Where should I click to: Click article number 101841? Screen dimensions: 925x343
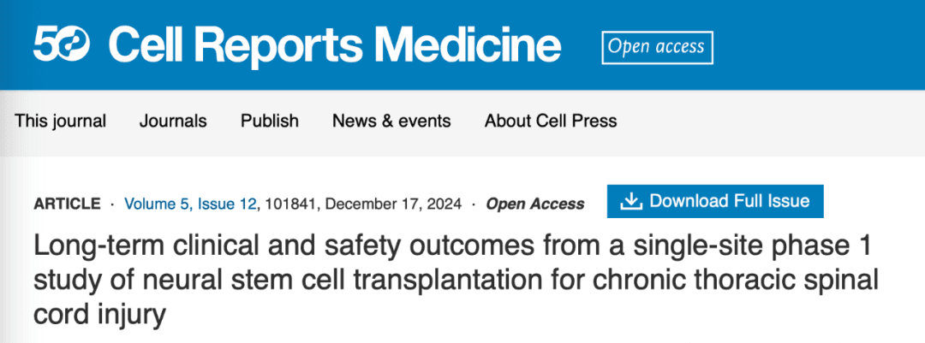(291, 204)
